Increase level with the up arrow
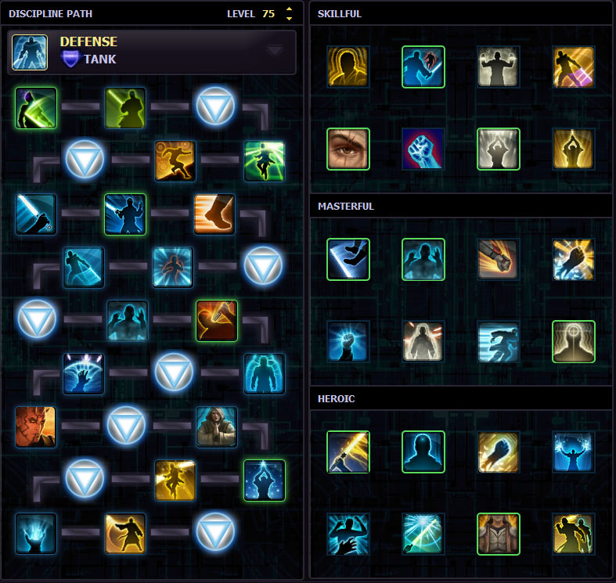616x583 pixels. [x=289, y=9]
